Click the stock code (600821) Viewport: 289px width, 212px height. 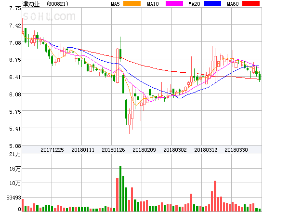tap(57, 4)
